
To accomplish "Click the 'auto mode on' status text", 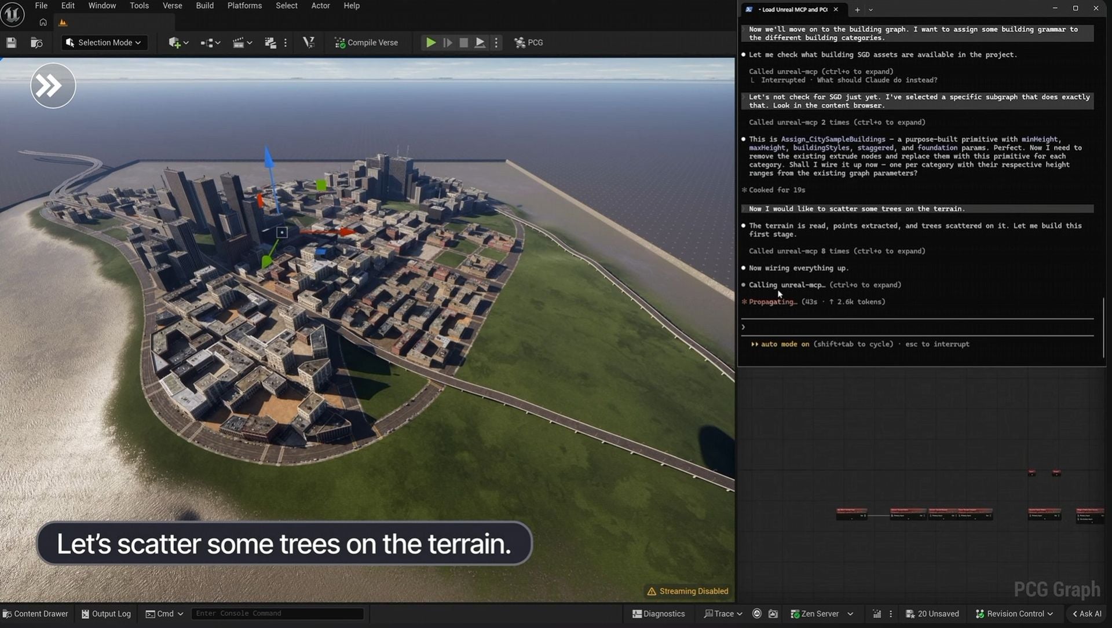I will pos(785,344).
